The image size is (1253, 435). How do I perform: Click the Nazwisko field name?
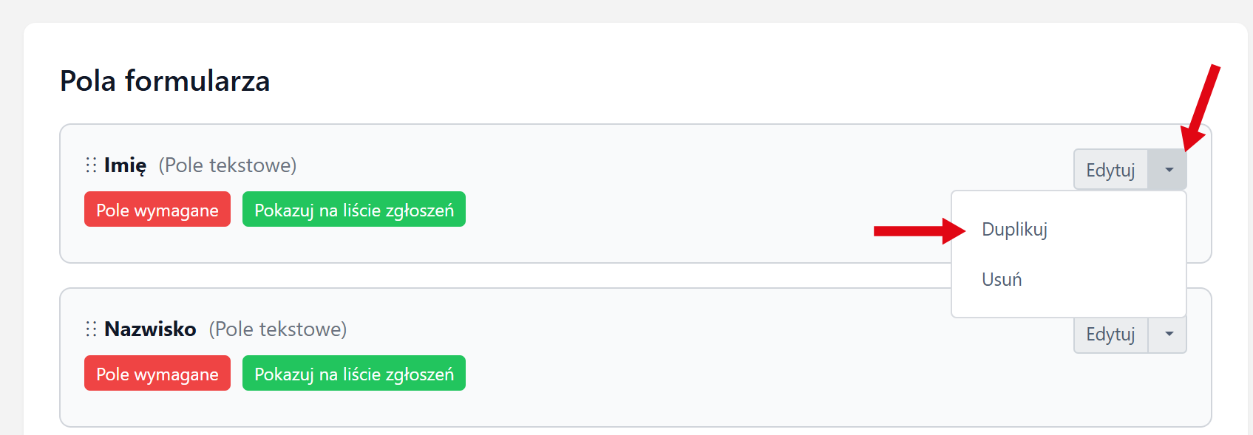pyautogui.click(x=150, y=329)
